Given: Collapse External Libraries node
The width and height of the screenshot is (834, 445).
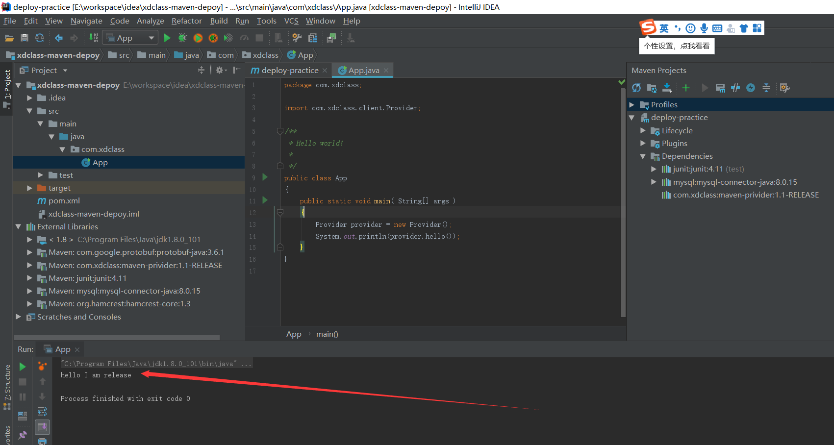Looking at the screenshot, I should tap(18, 226).
